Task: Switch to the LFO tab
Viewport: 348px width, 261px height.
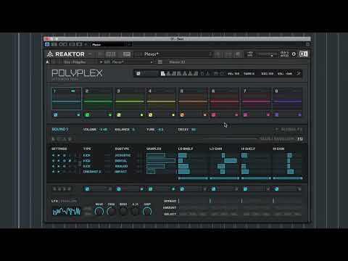Action: coord(54,201)
